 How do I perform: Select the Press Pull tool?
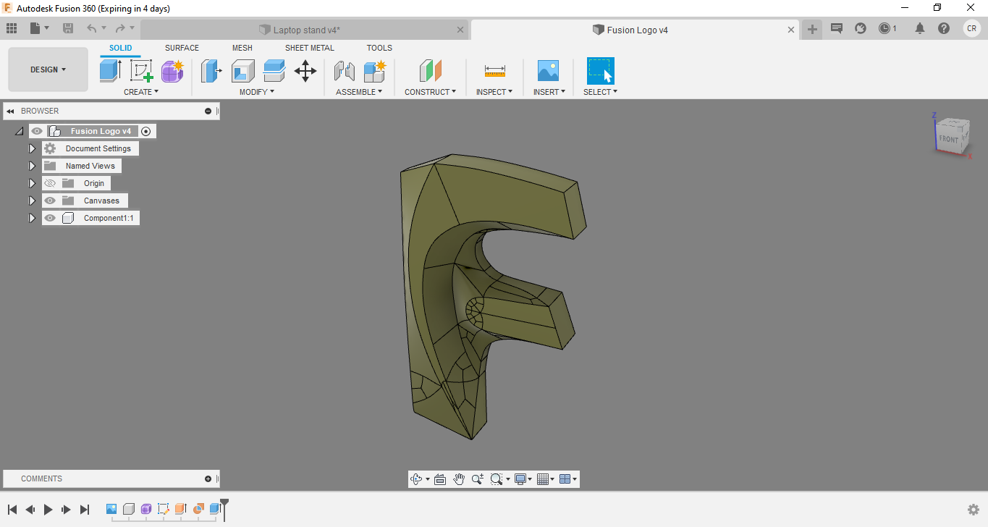211,71
